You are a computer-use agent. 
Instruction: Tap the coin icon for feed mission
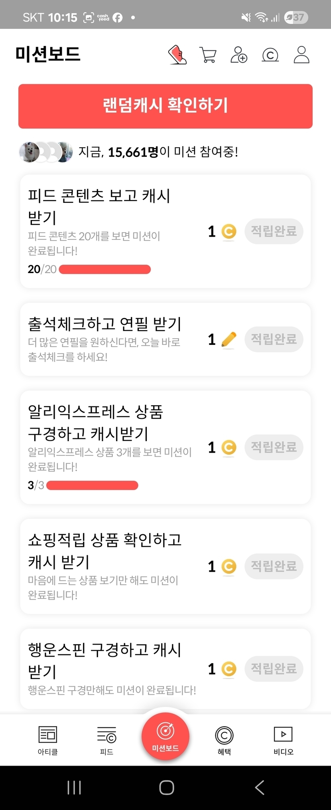click(229, 232)
